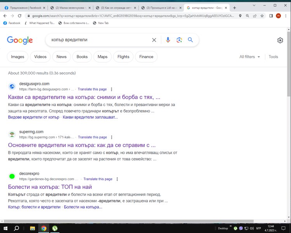Switch to Flights results

(123, 57)
